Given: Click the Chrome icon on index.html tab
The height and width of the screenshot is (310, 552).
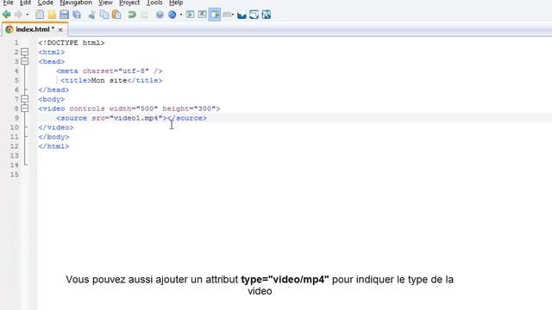Looking at the screenshot, I should coord(9,29).
